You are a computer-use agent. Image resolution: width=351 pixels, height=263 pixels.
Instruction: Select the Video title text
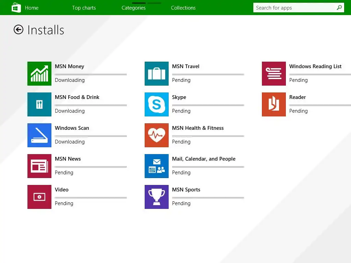click(x=62, y=190)
